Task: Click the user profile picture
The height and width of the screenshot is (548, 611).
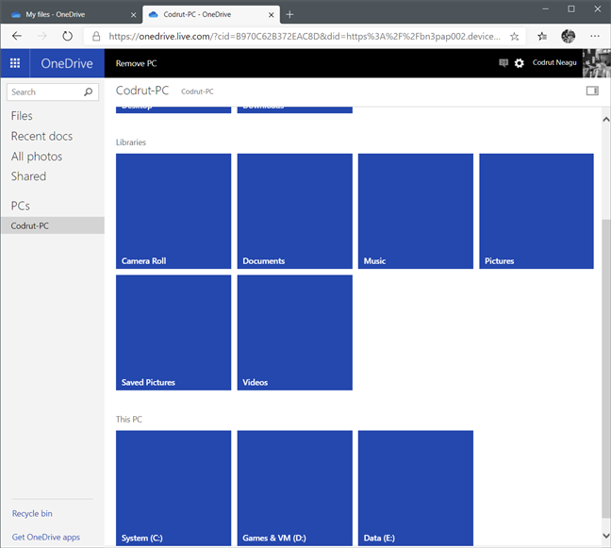Action: 597,63
